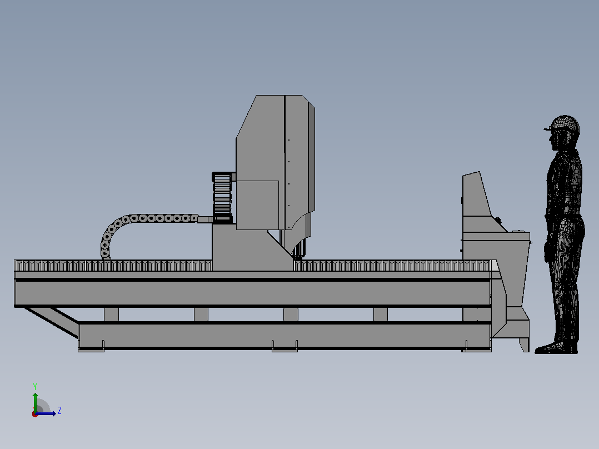Image resolution: width=599 pixels, height=449 pixels.
Task: Select the large gantry head cover
Action: [276, 162]
